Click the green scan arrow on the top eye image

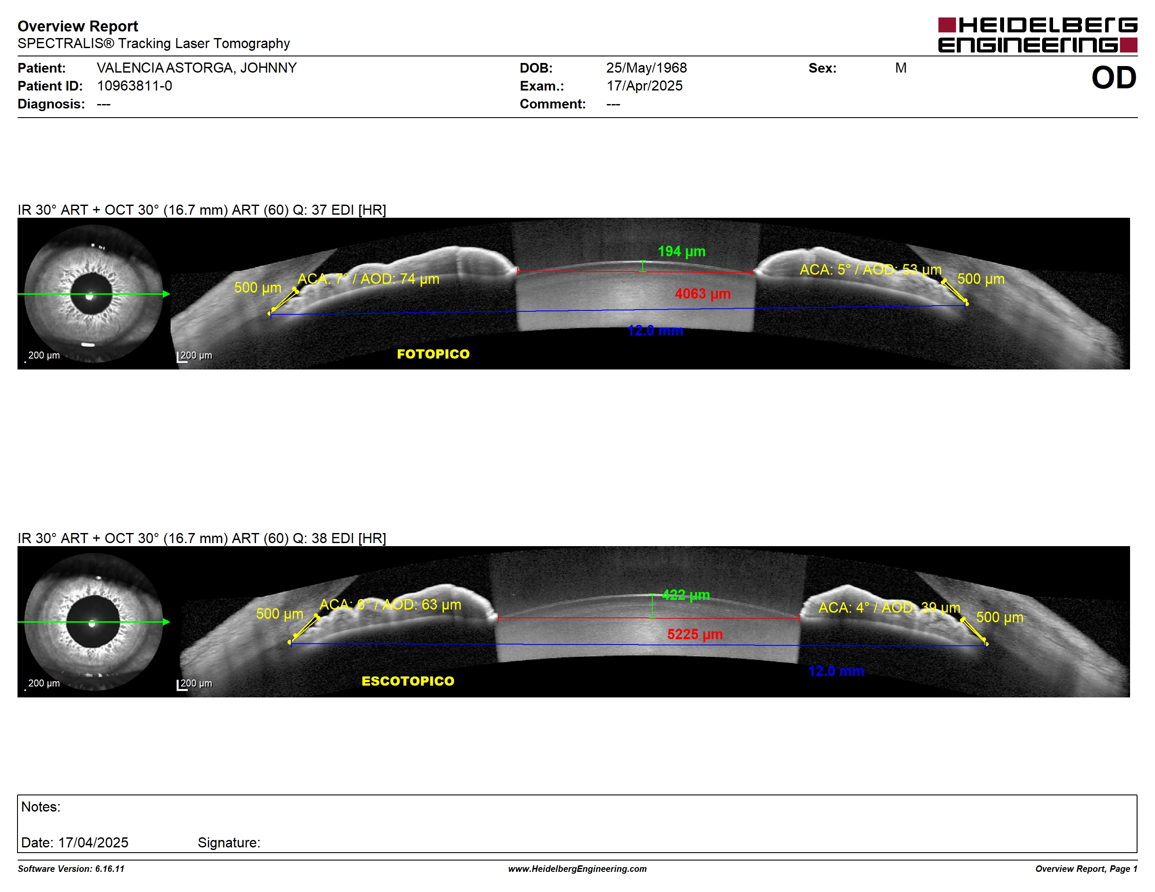94,294
